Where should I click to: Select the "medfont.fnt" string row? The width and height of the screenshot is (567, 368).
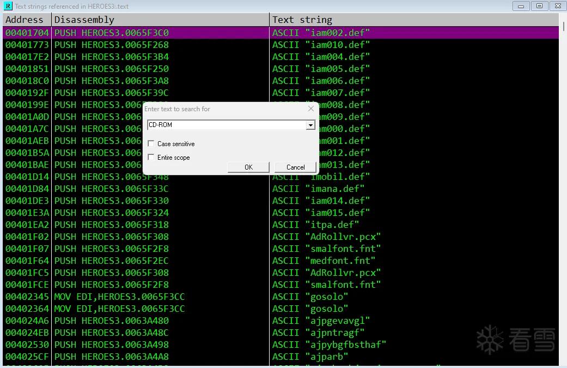(x=281, y=261)
